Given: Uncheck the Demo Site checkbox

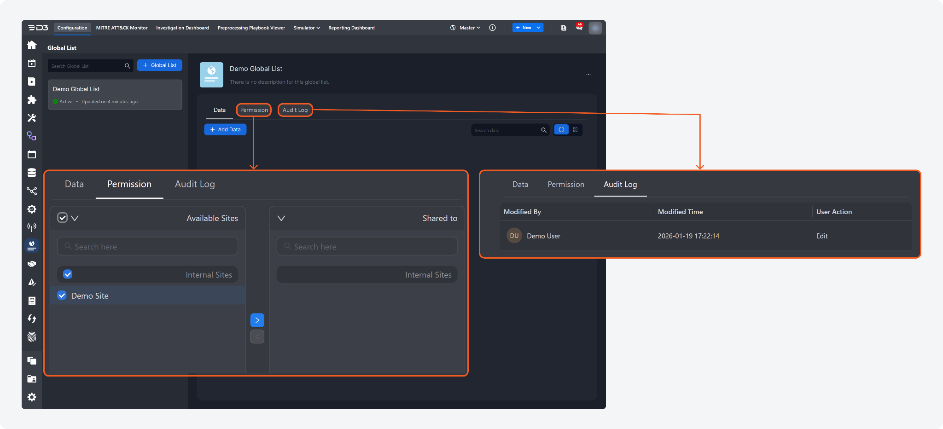Looking at the screenshot, I should [62, 296].
